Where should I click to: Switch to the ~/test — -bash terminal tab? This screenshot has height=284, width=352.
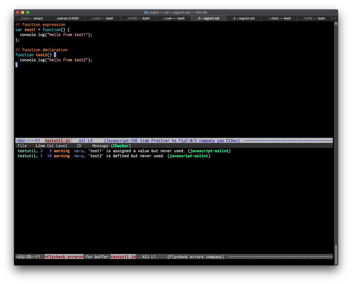pyautogui.click(x=279, y=18)
